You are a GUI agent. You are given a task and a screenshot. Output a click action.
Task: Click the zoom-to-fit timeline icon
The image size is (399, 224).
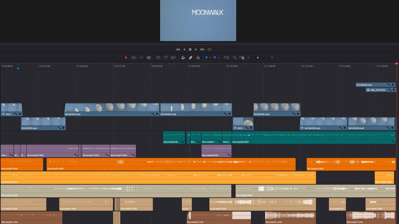click(x=226, y=58)
